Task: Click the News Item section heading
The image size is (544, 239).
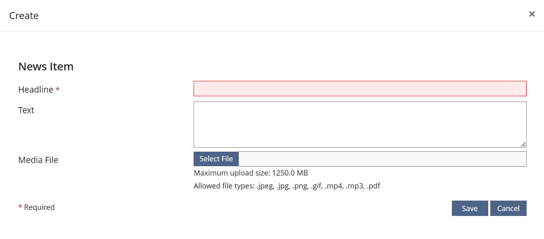Action: click(x=46, y=66)
